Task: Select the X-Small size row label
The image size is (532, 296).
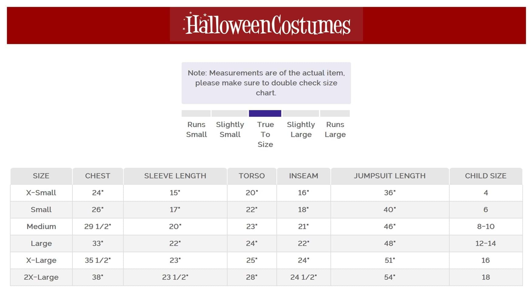Action: coord(41,193)
